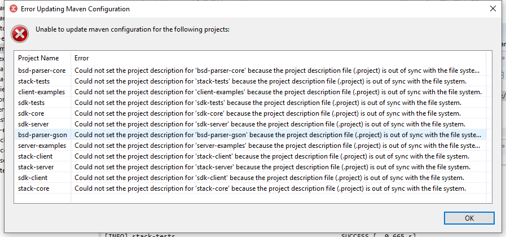Screen dimensions: 506x237
Task: Select the sdk-tests project row
Action: point(32,103)
